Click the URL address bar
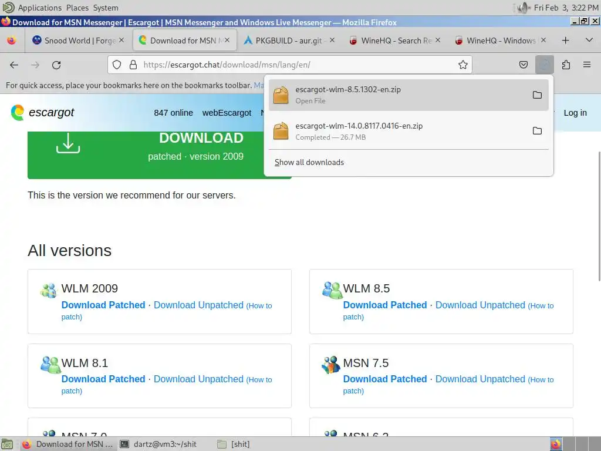601x451 pixels. tap(290, 65)
